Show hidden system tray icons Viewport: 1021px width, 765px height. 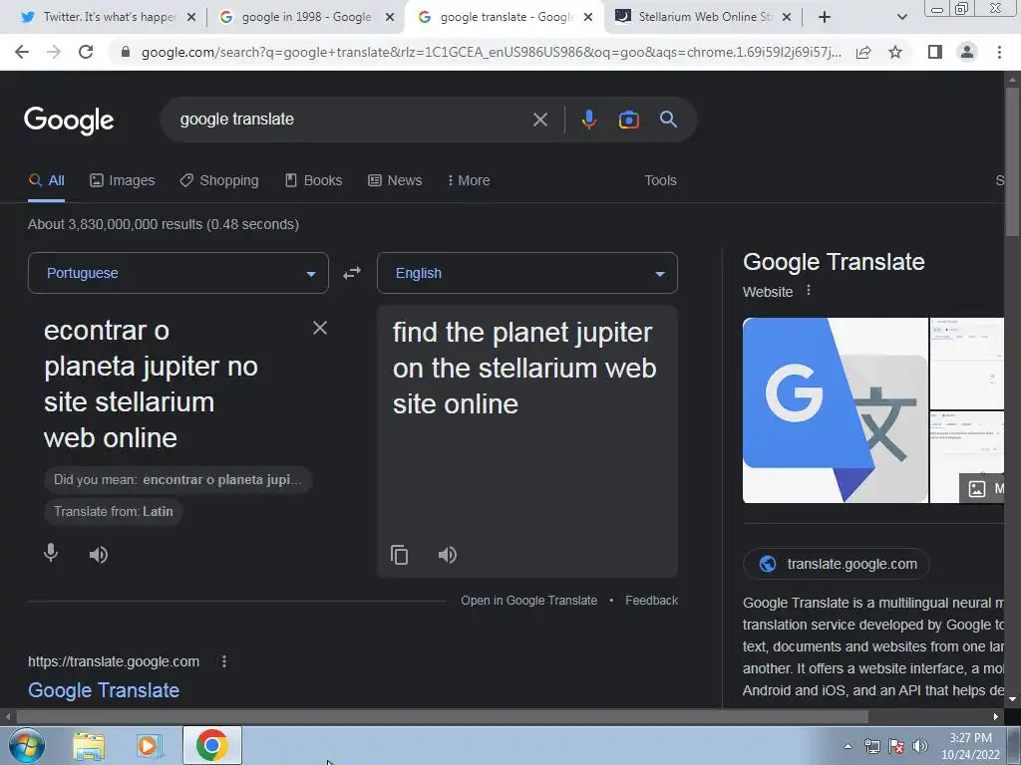848,746
